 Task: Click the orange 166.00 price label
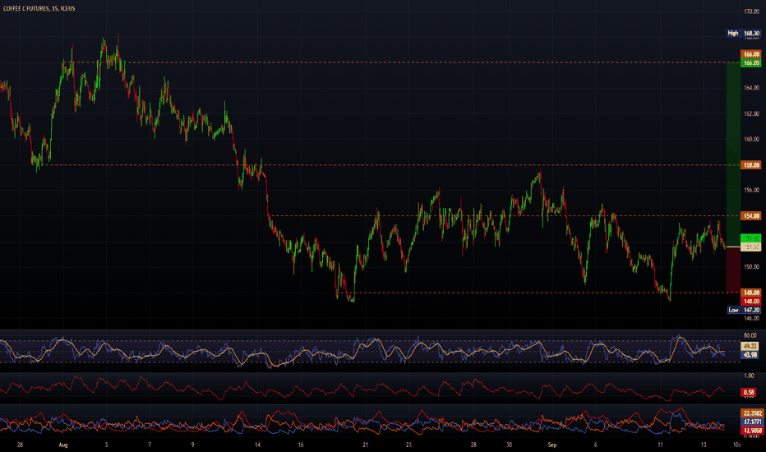(x=751, y=54)
